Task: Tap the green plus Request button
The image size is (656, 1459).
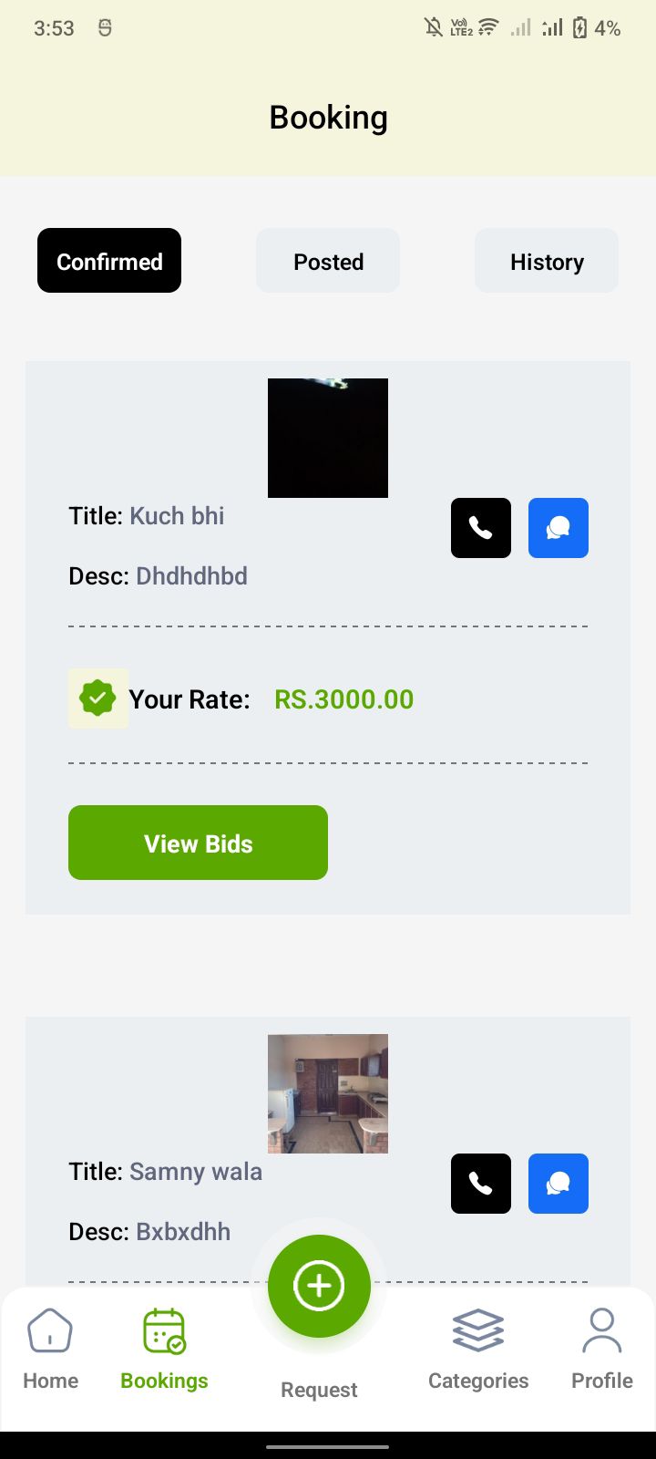Action: click(x=319, y=1286)
